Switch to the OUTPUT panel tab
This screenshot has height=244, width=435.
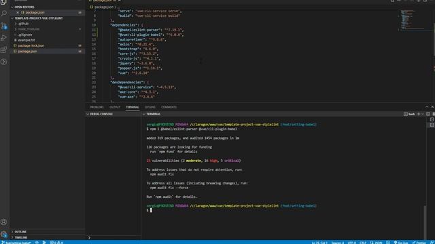pyautogui.click(x=115, y=107)
